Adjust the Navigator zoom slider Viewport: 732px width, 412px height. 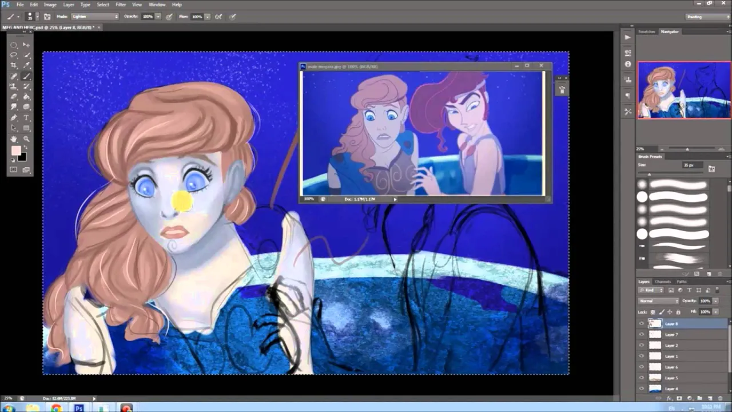pos(687,149)
